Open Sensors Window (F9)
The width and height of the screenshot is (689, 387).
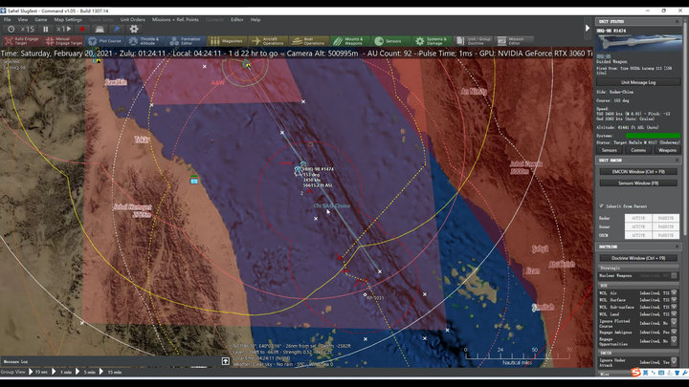[638, 183]
